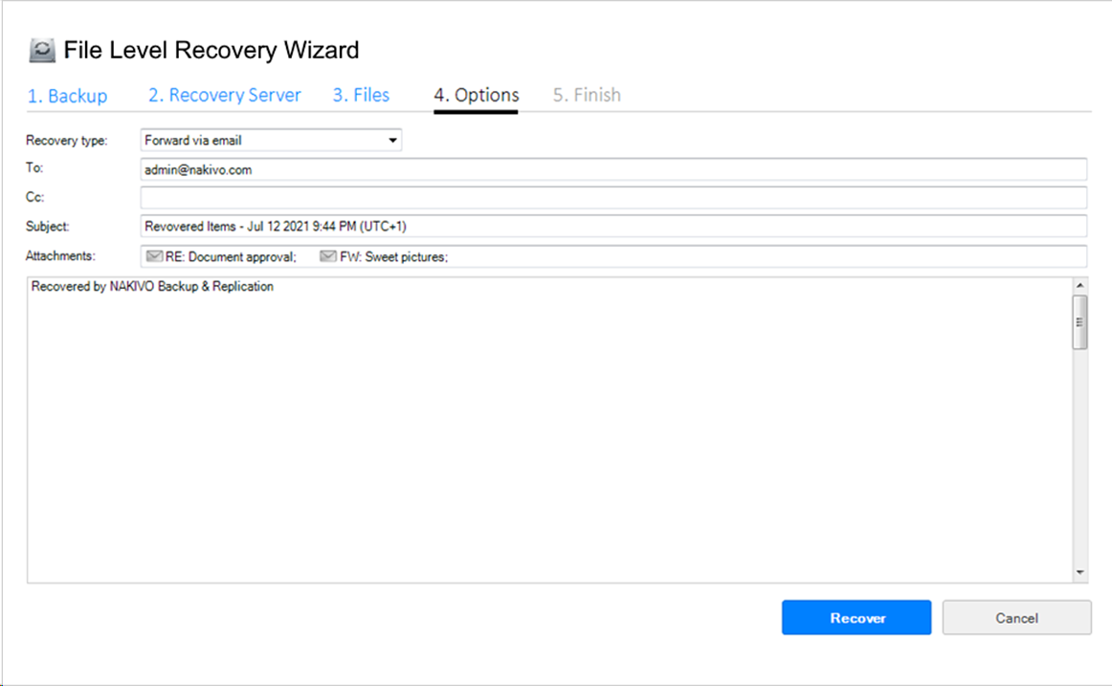Focus the To email address field
This screenshot has height=686, width=1112.
612,169
